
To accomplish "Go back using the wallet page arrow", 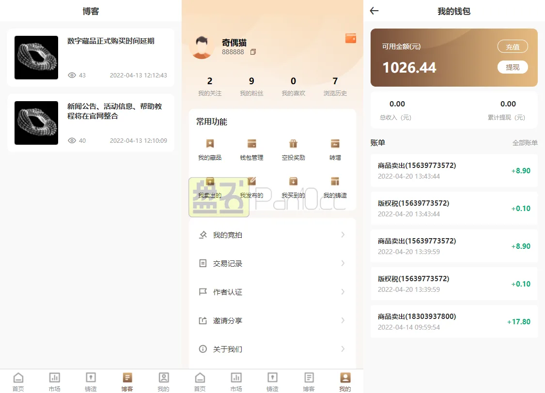I will pyautogui.click(x=374, y=11).
